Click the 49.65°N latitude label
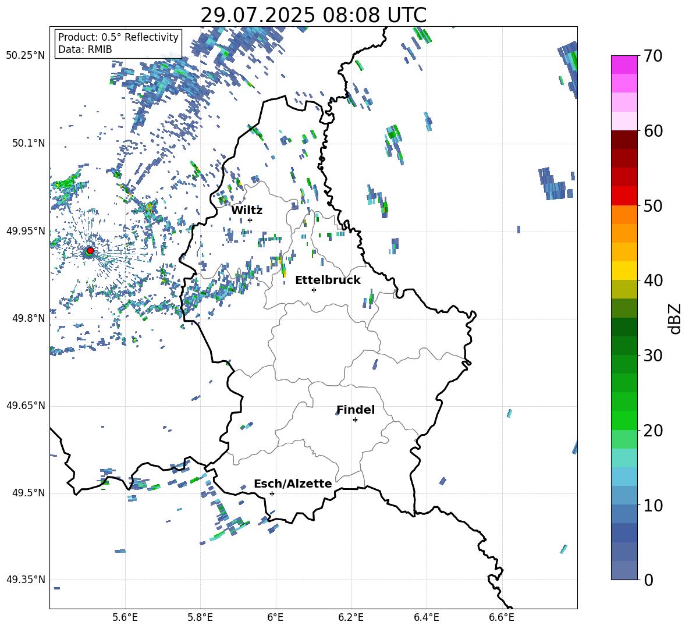689x629 pixels. pyautogui.click(x=26, y=406)
